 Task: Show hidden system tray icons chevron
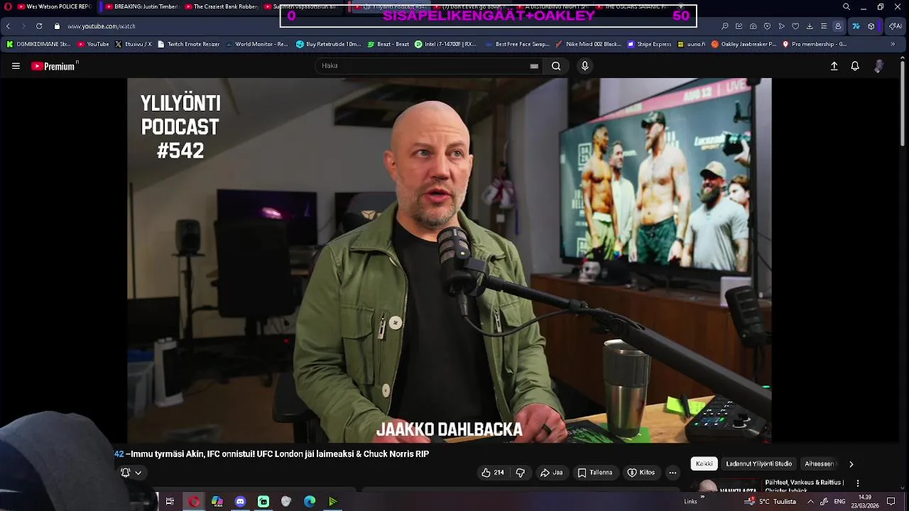point(810,501)
